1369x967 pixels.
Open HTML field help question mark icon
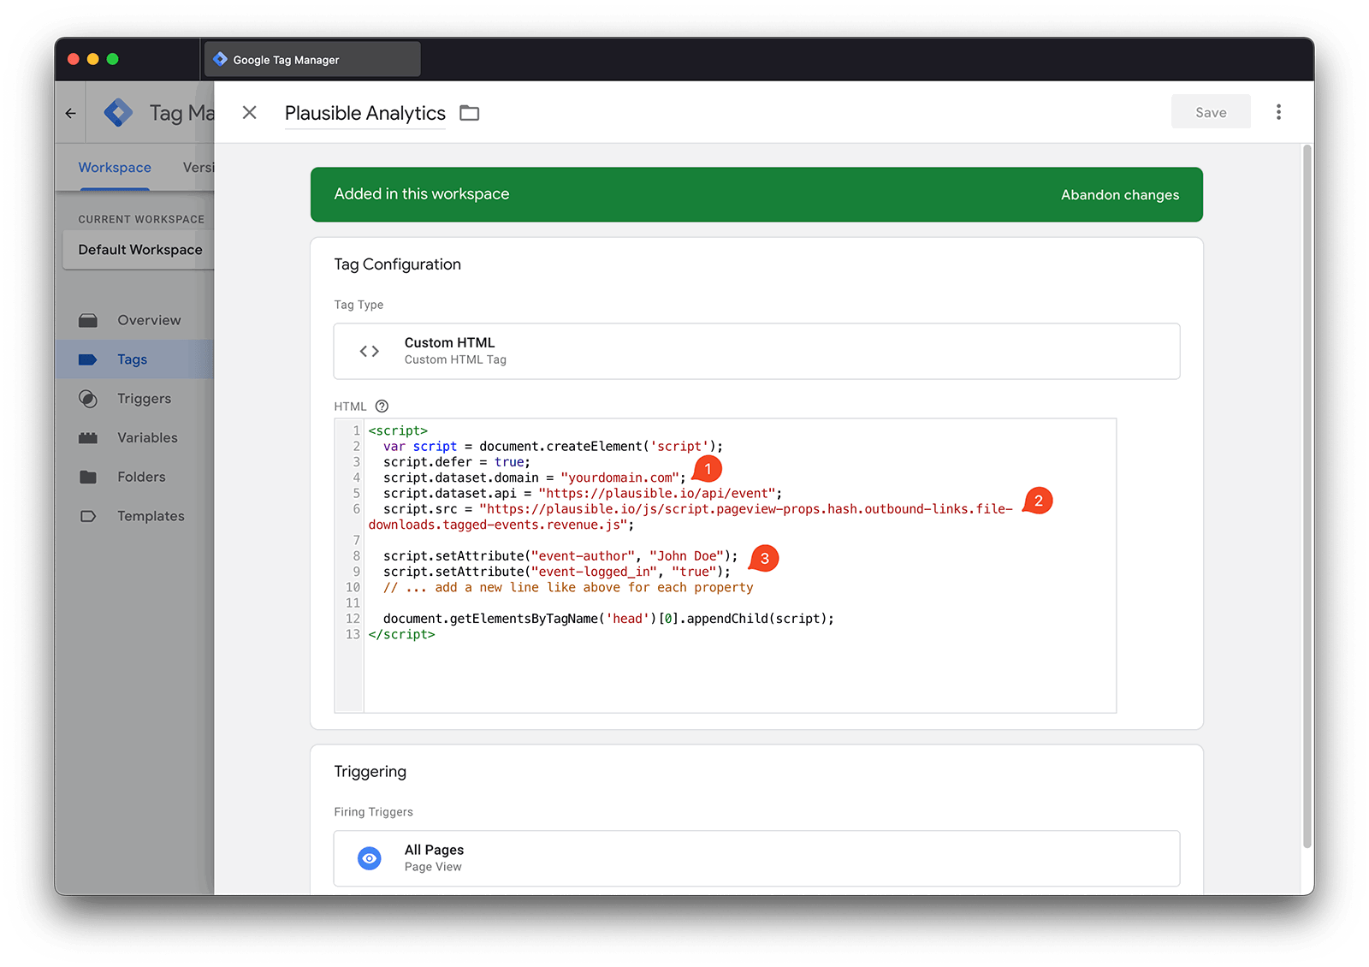pos(382,406)
